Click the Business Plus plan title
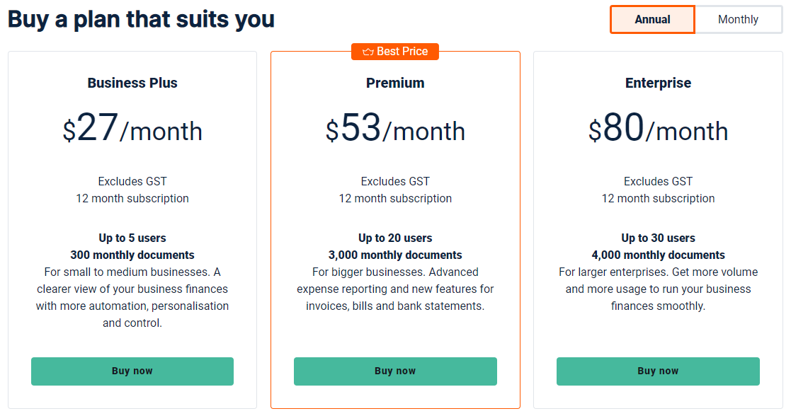The image size is (791, 416). [x=132, y=83]
